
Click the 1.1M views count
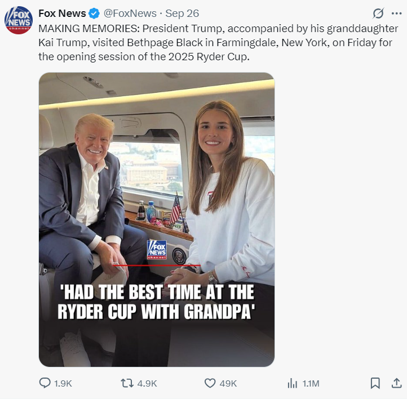(311, 383)
